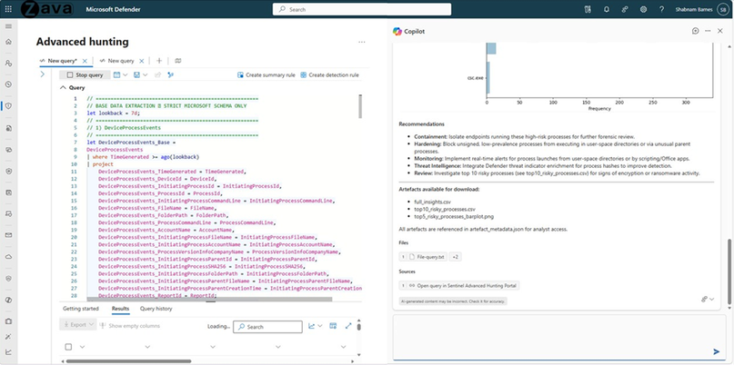This screenshot has height=365, width=734.
Task: Open the schema reference book icon
Action: pyautogui.click(x=178, y=61)
